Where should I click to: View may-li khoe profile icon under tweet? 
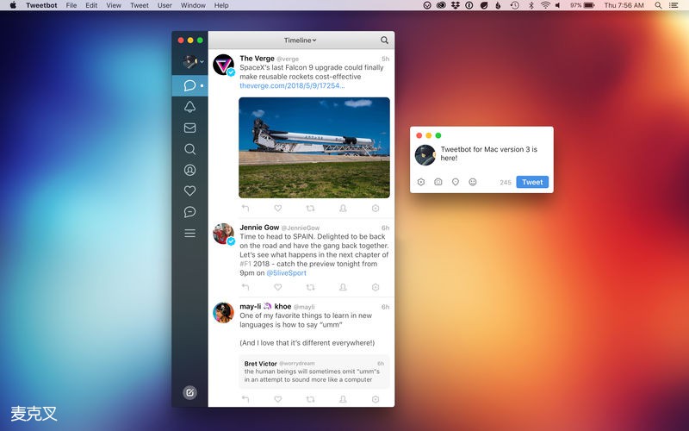click(343, 399)
